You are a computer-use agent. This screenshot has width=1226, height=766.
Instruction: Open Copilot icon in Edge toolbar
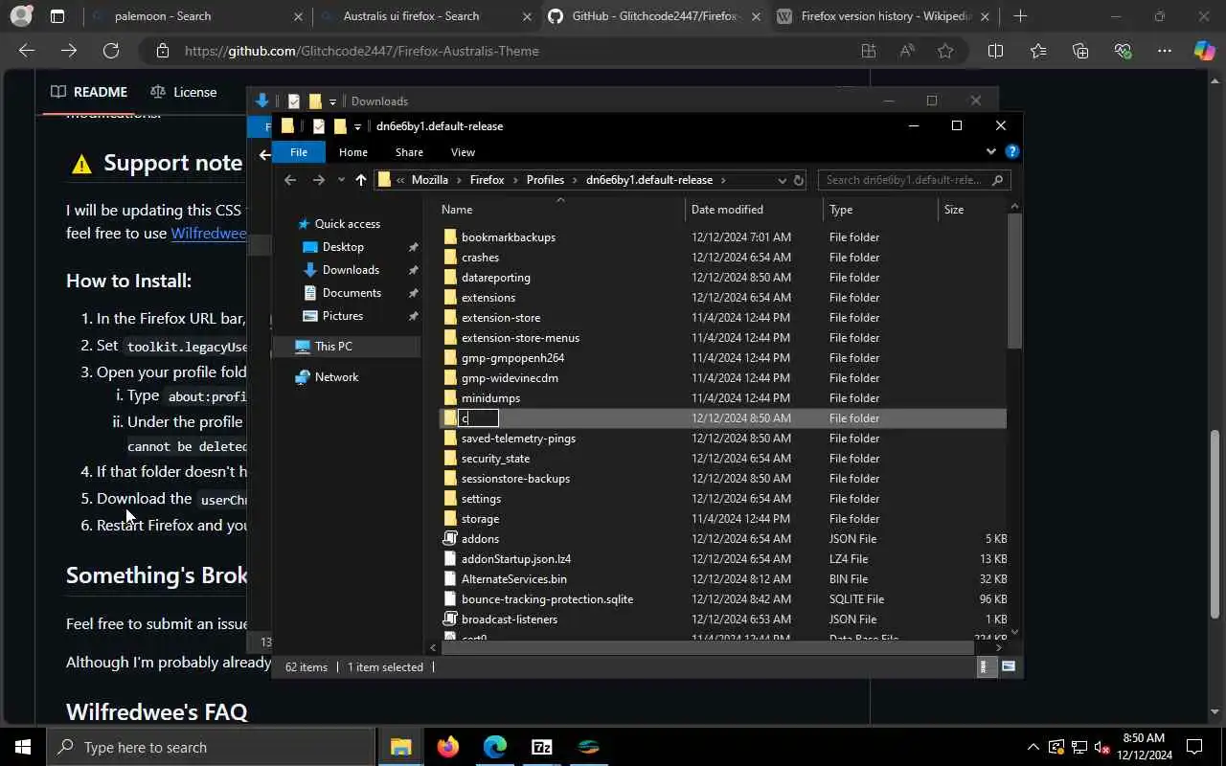coord(1204,51)
